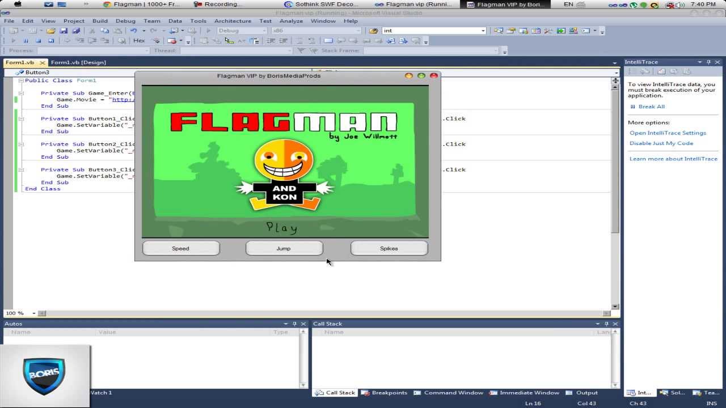726x408 pixels.
Task: Collapse the Button2_Click sub region
Action: pyautogui.click(x=20, y=144)
